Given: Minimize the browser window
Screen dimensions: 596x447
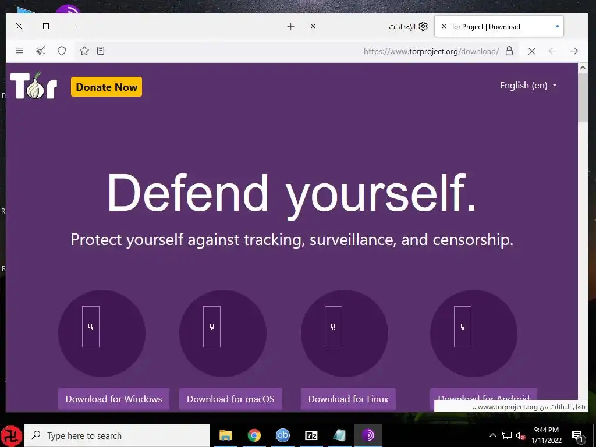Looking at the screenshot, I should (73, 26).
